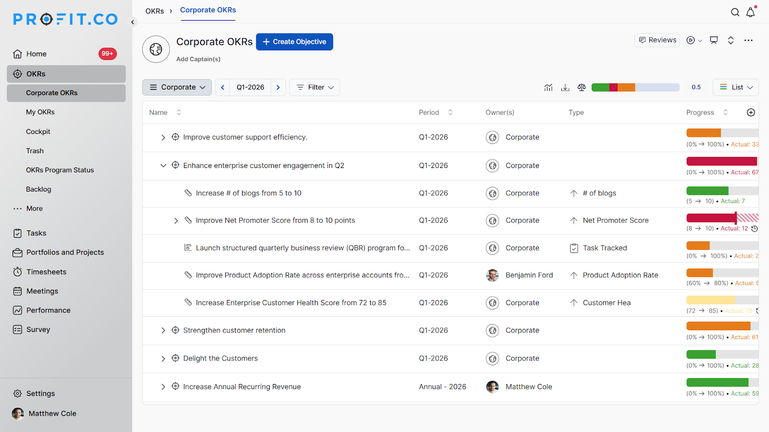769x432 pixels.
Task: Go to next period arrow
Action: point(278,87)
